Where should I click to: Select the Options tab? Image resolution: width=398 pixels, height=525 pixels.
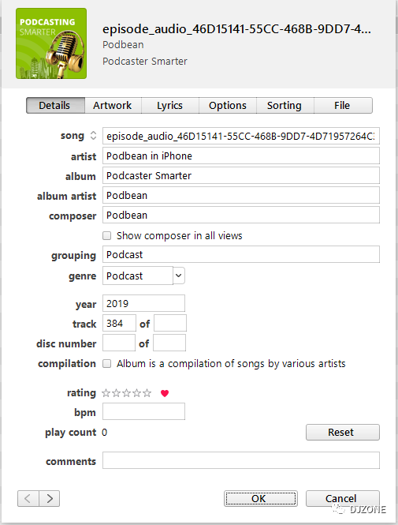pyautogui.click(x=228, y=106)
